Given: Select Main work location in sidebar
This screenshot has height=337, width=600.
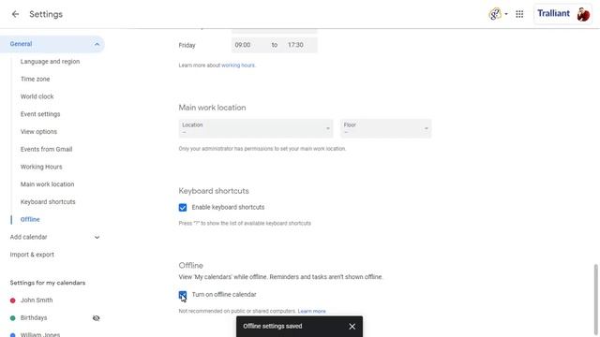Looking at the screenshot, I should coord(48,184).
